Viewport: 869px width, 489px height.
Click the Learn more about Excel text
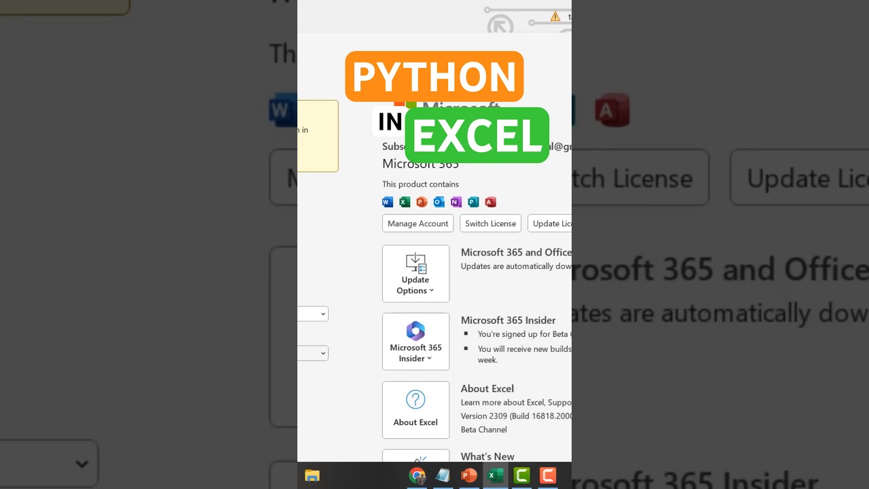516,402
